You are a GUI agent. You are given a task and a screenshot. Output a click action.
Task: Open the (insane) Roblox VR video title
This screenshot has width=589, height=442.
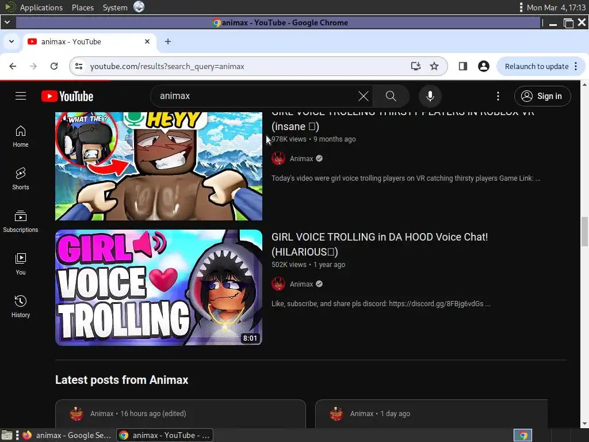(403, 121)
